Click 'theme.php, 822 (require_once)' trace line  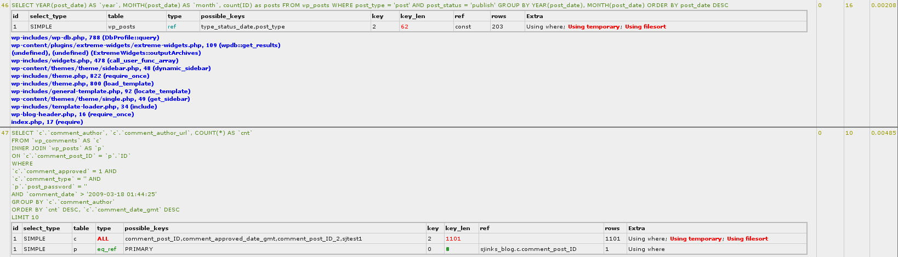click(80, 76)
